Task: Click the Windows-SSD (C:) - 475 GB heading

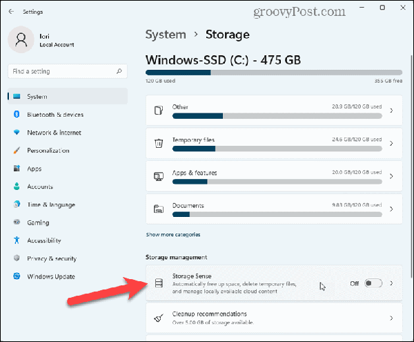Action: point(223,60)
